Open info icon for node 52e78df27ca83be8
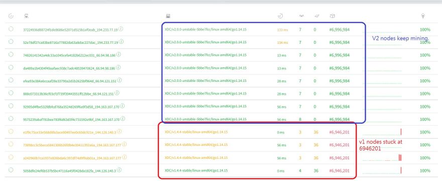 point(121,42)
